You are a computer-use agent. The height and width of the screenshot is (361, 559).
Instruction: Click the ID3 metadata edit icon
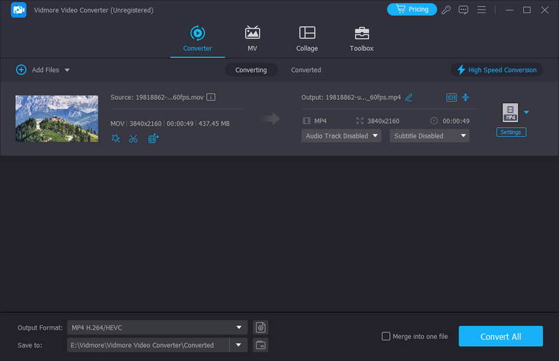pos(451,97)
